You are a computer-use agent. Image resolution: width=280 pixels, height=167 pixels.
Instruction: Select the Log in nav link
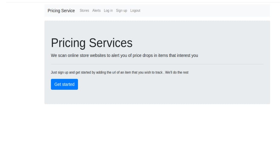(x=108, y=11)
